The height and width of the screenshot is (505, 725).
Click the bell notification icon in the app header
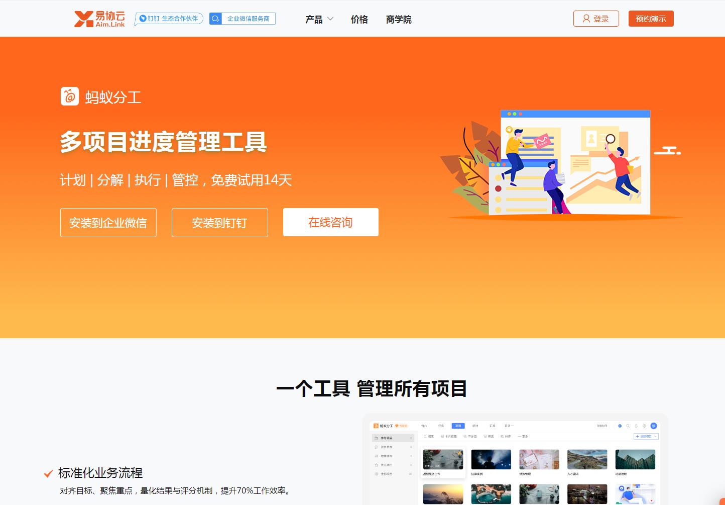click(637, 426)
